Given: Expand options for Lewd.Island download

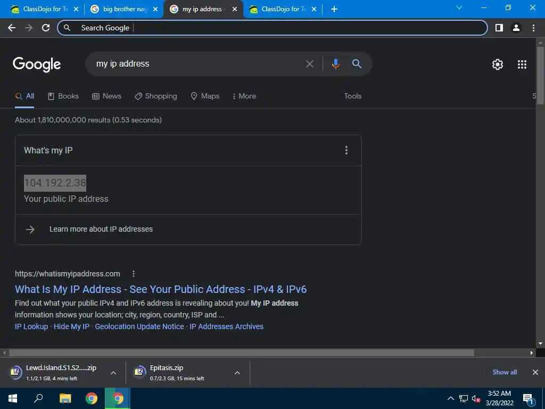Looking at the screenshot, I should click(113, 373).
